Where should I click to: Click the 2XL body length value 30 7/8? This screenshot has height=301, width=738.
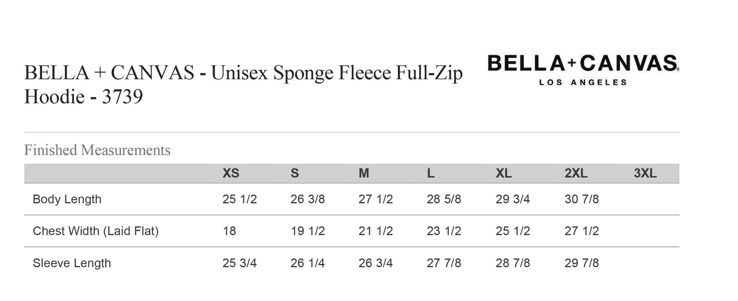(x=582, y=199)
